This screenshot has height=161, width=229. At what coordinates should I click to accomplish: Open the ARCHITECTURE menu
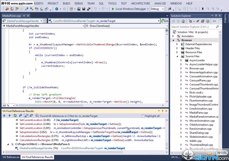tap(140, 3)
